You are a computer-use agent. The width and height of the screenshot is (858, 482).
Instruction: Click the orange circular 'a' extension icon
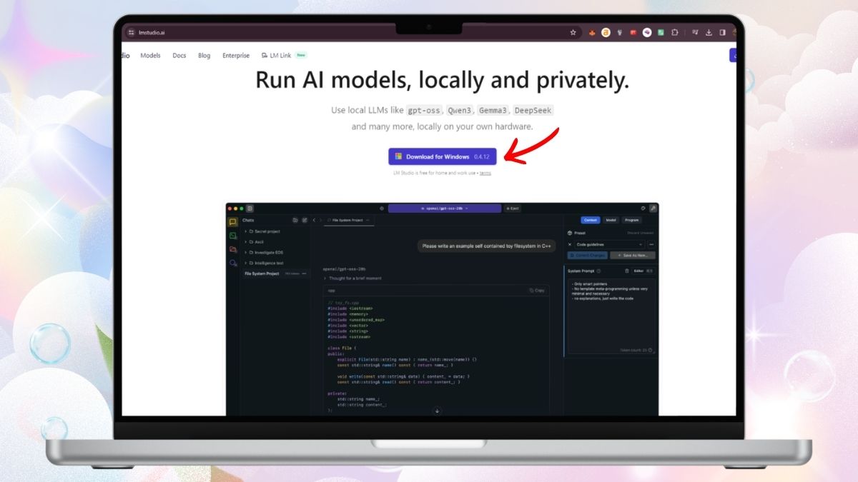pos(606,32)
